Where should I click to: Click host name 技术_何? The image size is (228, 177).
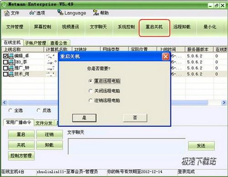pos(21,74)
